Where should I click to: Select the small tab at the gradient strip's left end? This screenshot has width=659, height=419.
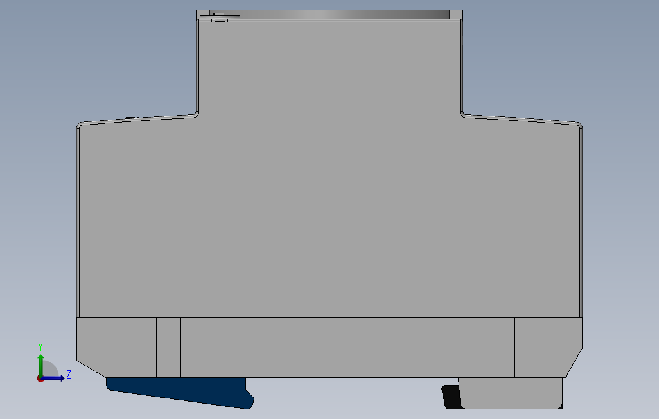click(x=218, y=14)
